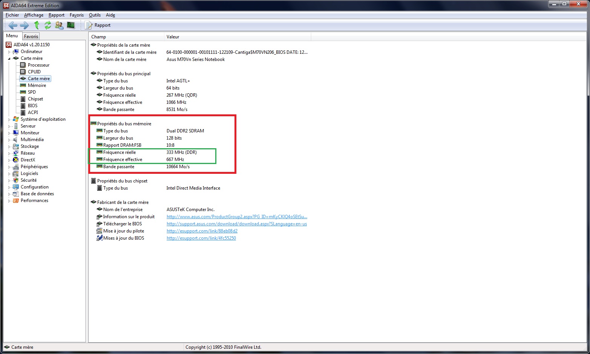
Task: Collapse the Carte mère tree node
Action: click(9, 59)
